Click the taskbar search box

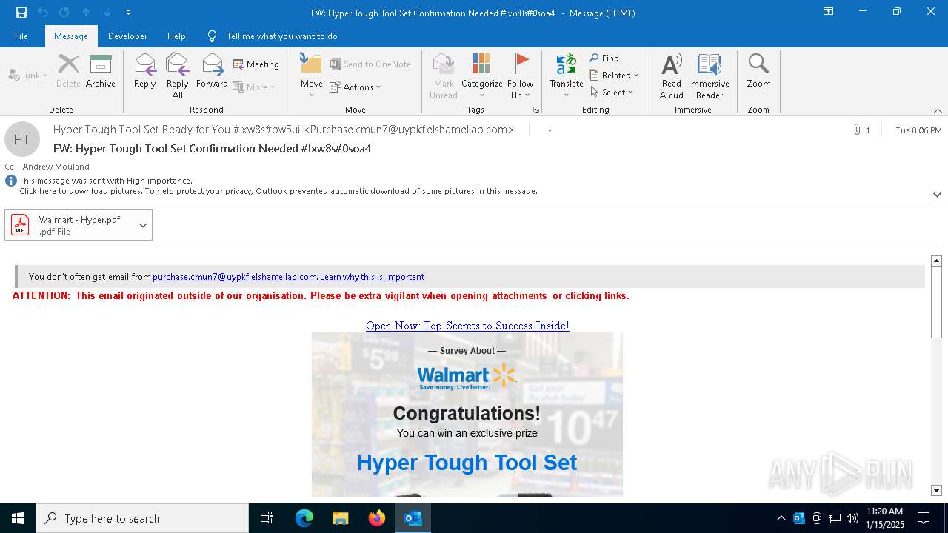coord(142,518)
